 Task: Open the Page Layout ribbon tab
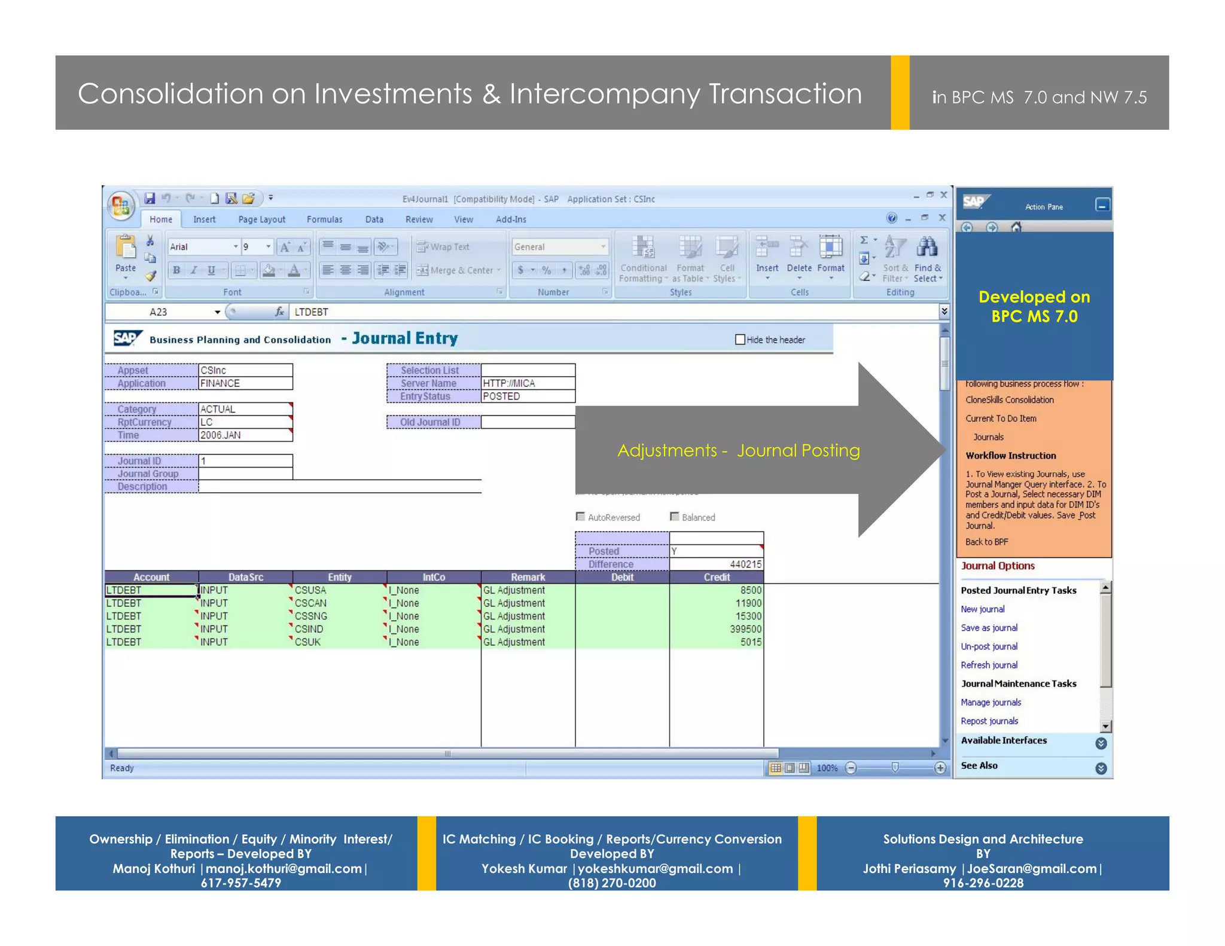click(261, 219)
